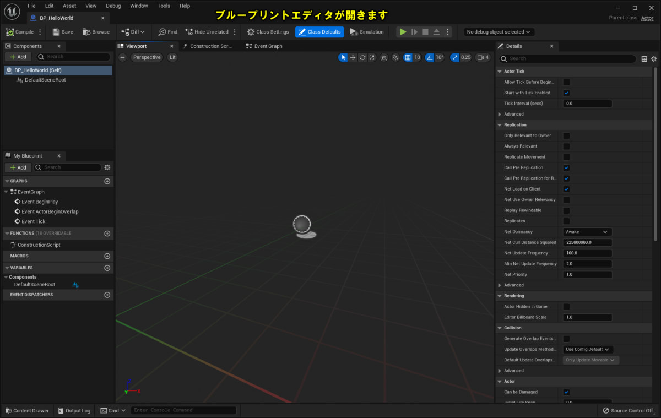
Task: Open Class Settings
Action: [268, 32]
